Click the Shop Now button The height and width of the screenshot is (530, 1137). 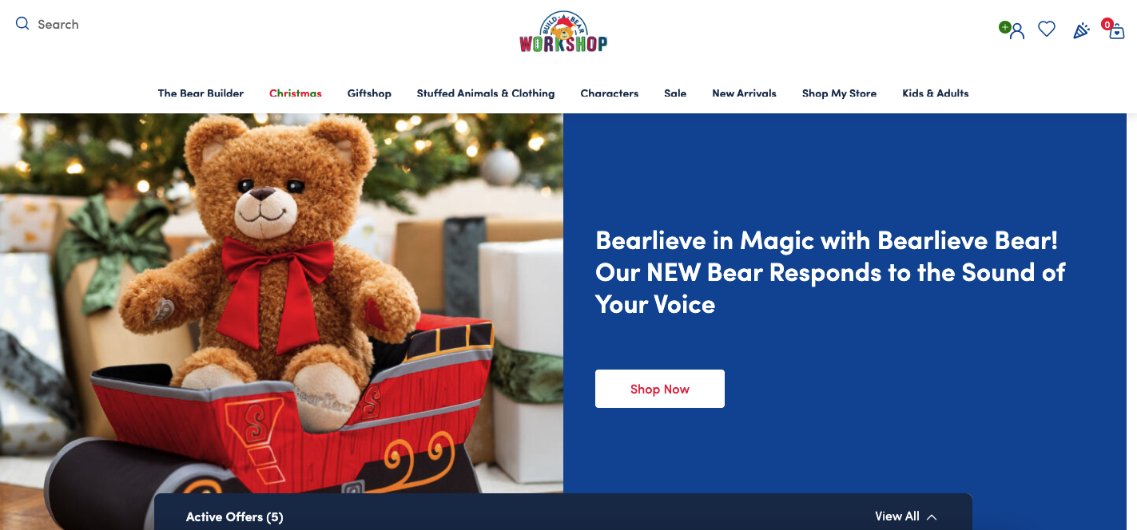[x=660, y=389]
